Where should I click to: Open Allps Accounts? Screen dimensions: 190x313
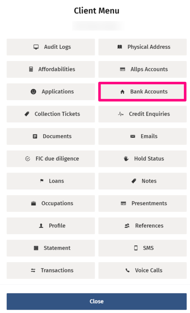click(x=143, y=69)
